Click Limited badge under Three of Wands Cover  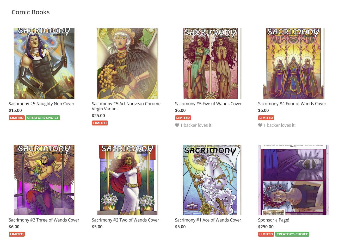17,234
